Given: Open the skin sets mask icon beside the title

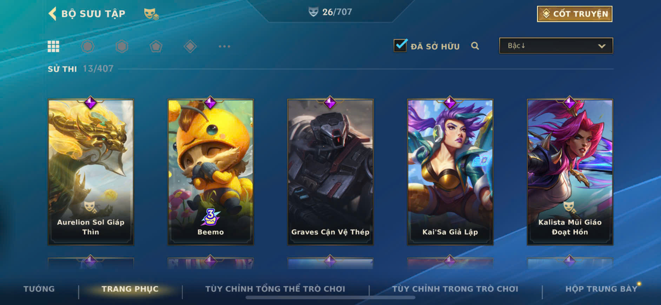Looking at the screenshot, I should 151,14.
